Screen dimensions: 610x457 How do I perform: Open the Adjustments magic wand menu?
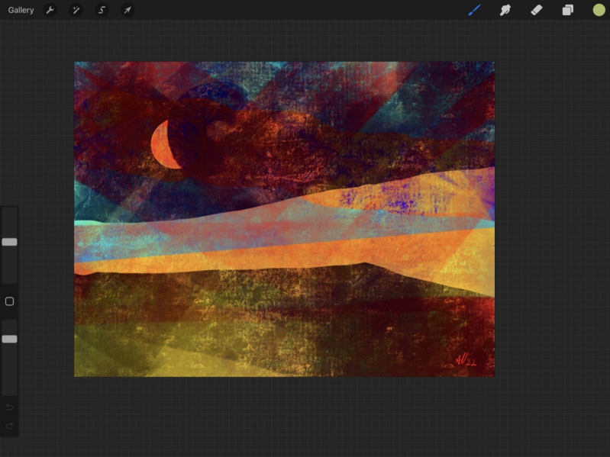coord(76,11)
